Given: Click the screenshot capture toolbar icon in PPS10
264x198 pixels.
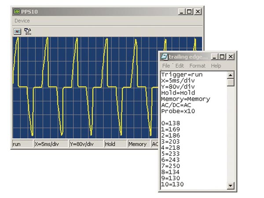Looking at the screenshot, I should coord(17,31).
